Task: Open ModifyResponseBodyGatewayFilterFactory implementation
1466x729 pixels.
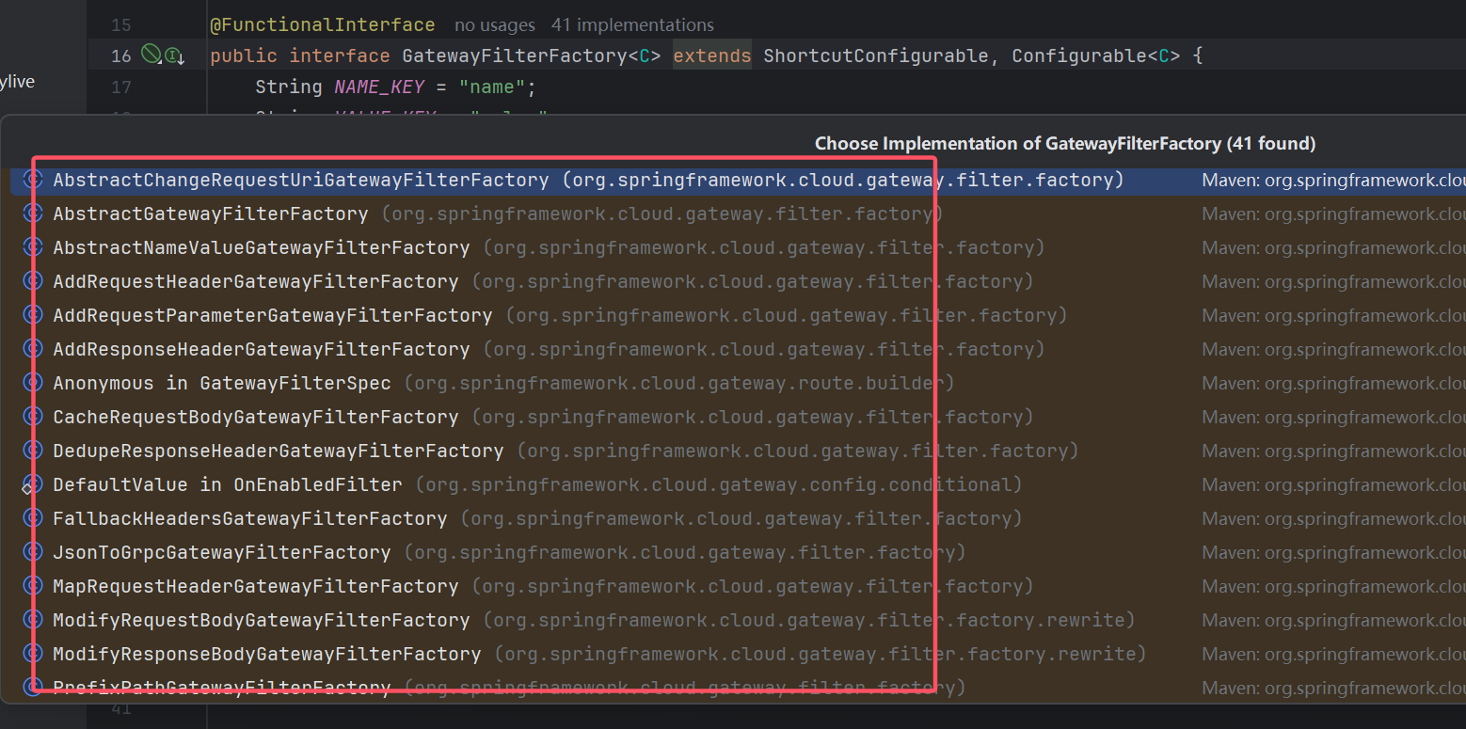Action: pyautogui.click(x=738, y=654)
